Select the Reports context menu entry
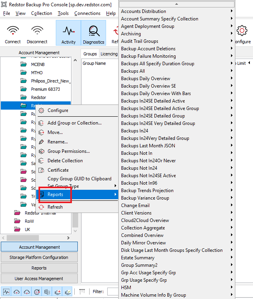Screen dimensions: 253x299 tap(77, 194)
